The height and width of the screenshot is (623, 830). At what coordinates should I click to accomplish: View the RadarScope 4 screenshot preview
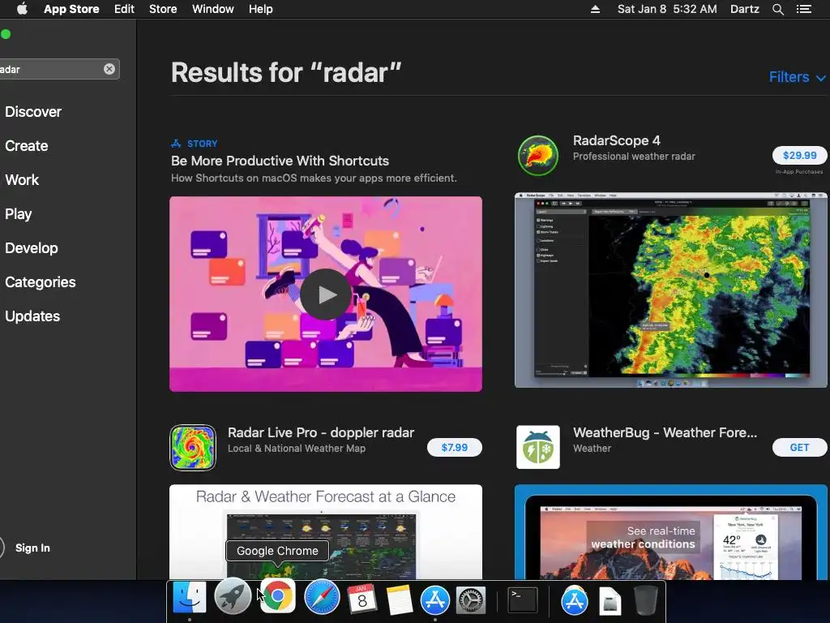(670, 290)
